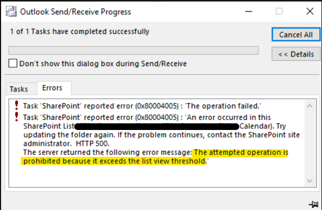Click the '1 of 1 Tasks completed' status text
This screenshot has width=322, height=210.
click(x=80, y=32)
